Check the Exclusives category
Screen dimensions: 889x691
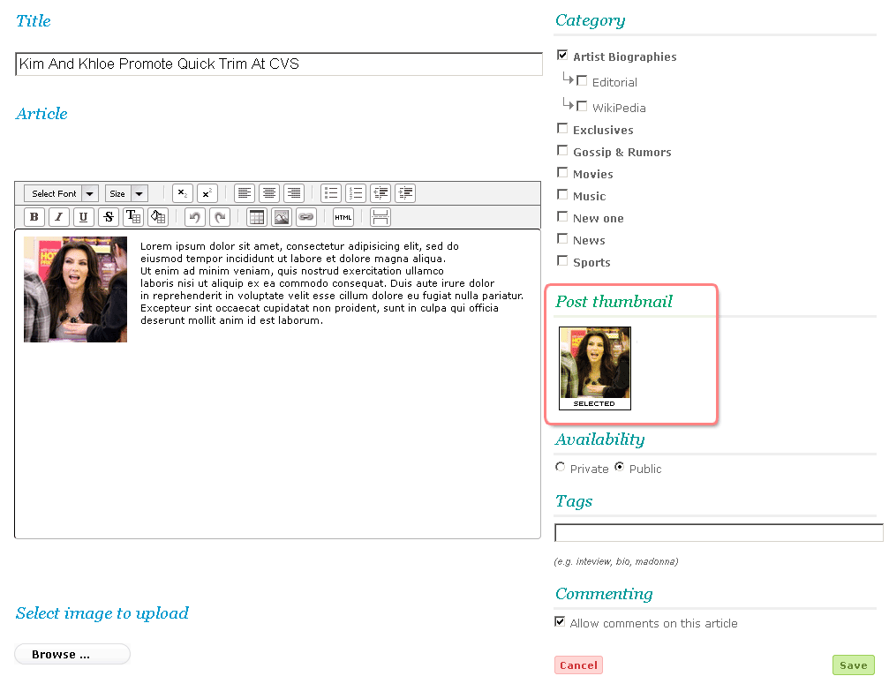[x=562, y=128]
